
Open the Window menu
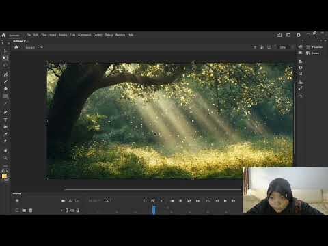pos(120,35)
